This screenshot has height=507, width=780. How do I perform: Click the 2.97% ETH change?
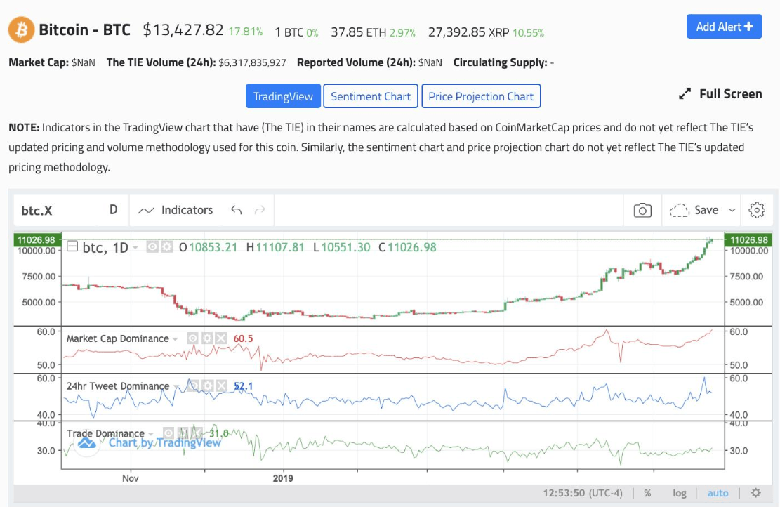point(402,33)
